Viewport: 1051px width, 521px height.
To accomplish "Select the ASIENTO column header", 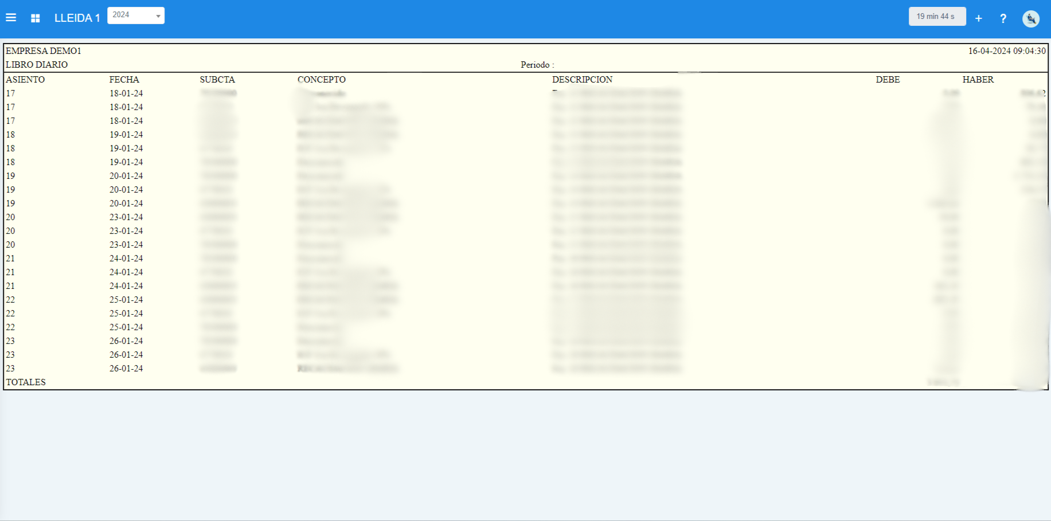I will (25, 80).
